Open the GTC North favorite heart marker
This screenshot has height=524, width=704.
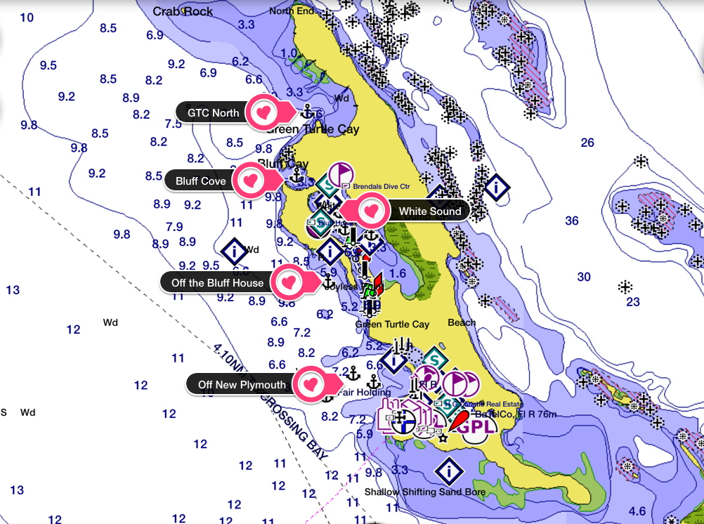(x=264, y=112)
